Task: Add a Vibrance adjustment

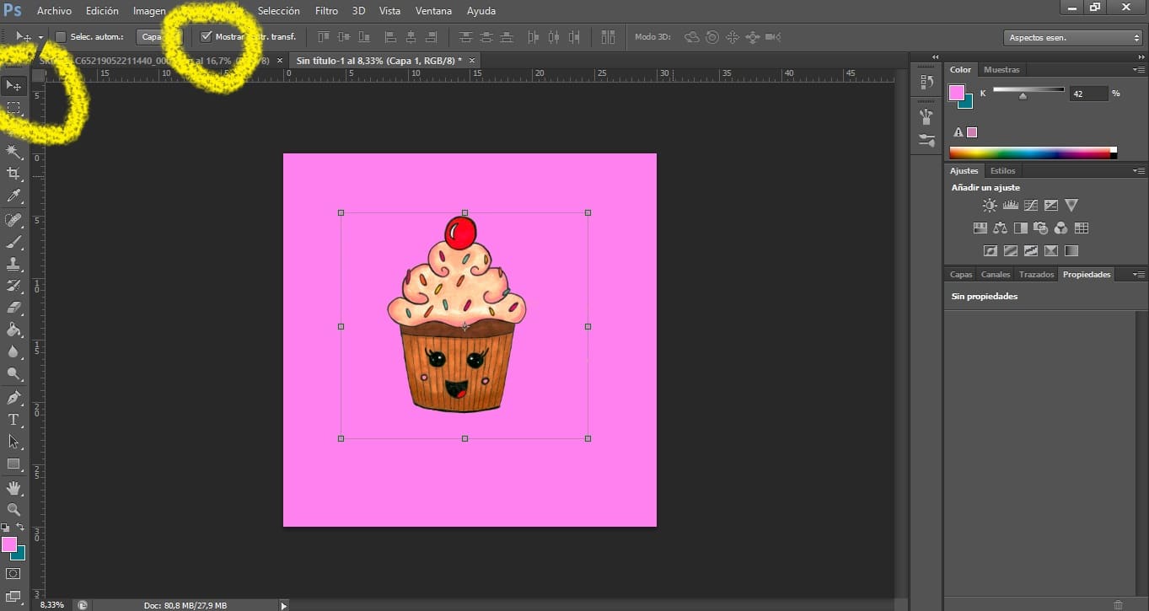Action: pyautogui.click(x=1071, y=205)
